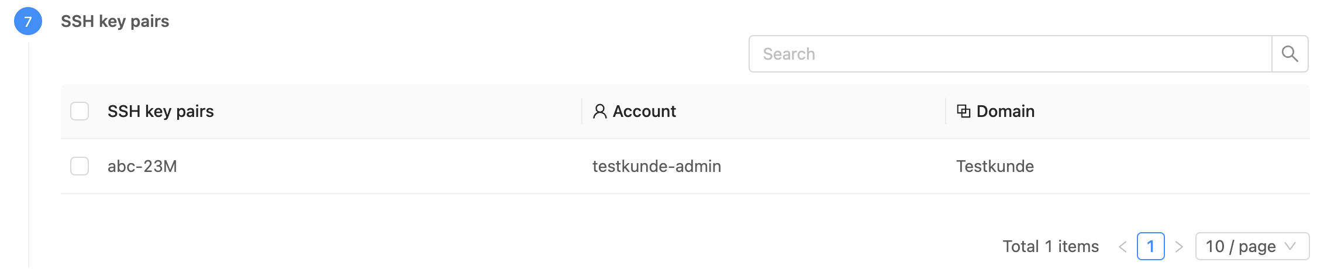The image size is (1317, 269).
Task: Click the SSH key pairs column header
Action: coord(160,111)
